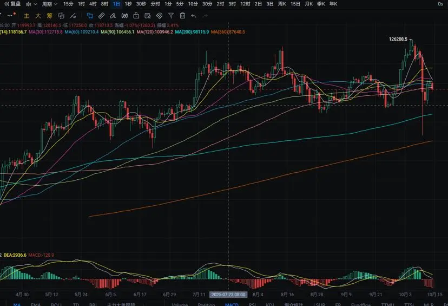Select the ruler measurement tool
This screenshot has width=448, height=306.
101,16
